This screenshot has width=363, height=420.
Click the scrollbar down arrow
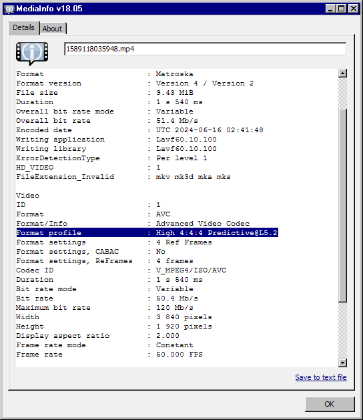tap(342, 363)
